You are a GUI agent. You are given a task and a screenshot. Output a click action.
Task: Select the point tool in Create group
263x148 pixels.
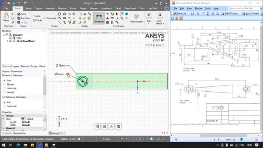(x=74, y=18)
